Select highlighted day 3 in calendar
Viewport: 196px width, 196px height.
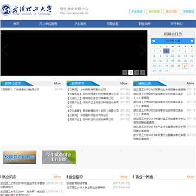click(x=167, y=51)
